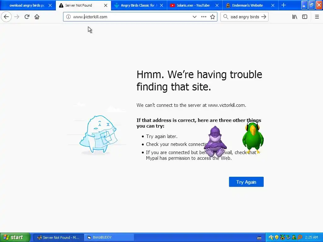Select the Server Not Found tab
The image size is (323, 242).
click(x=83, y=5)
